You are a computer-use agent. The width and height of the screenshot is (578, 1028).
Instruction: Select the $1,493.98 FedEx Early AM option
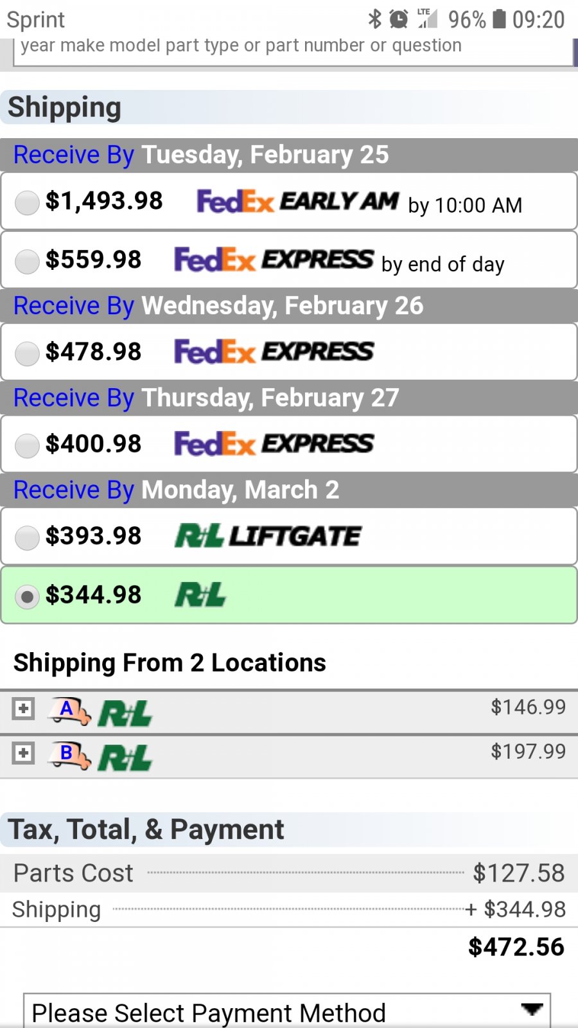pos(27,203)
